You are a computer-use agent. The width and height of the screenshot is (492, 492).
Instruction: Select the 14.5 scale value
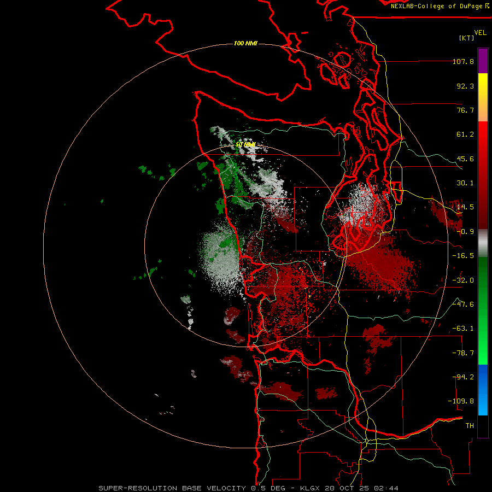point(465,207)
